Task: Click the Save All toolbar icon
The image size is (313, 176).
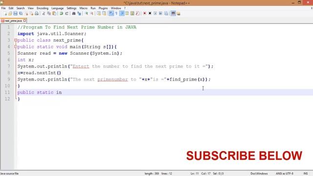Action: pyautogui.click(x=21, y=14)
